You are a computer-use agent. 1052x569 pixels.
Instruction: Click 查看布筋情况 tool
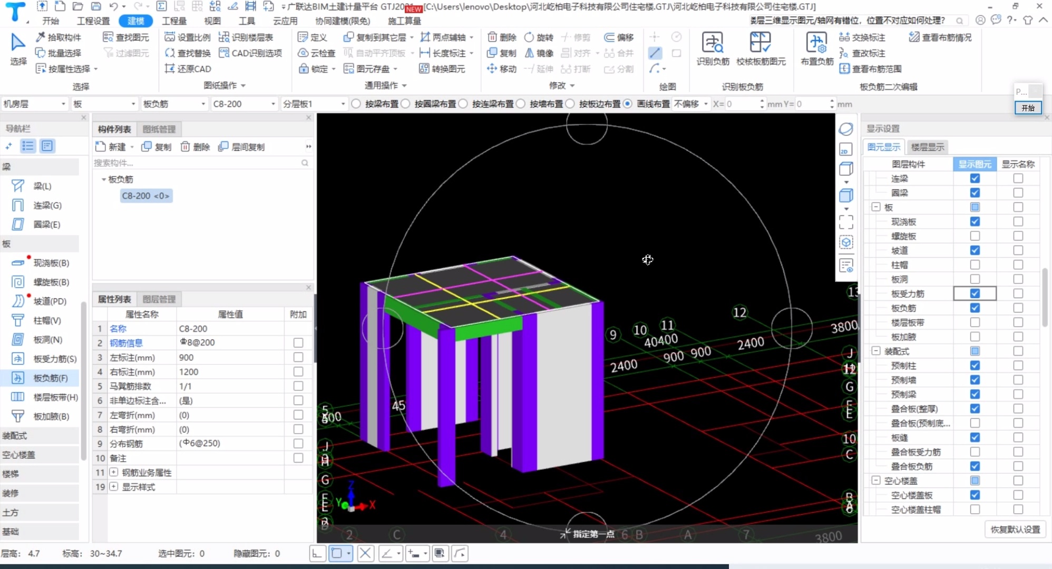[940, 37]
